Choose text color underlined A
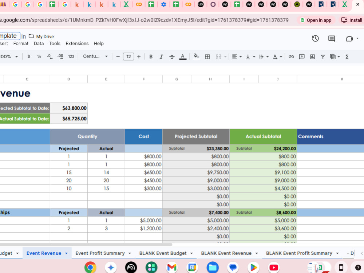This screenshot has height=273, width=364. [183, 57]
